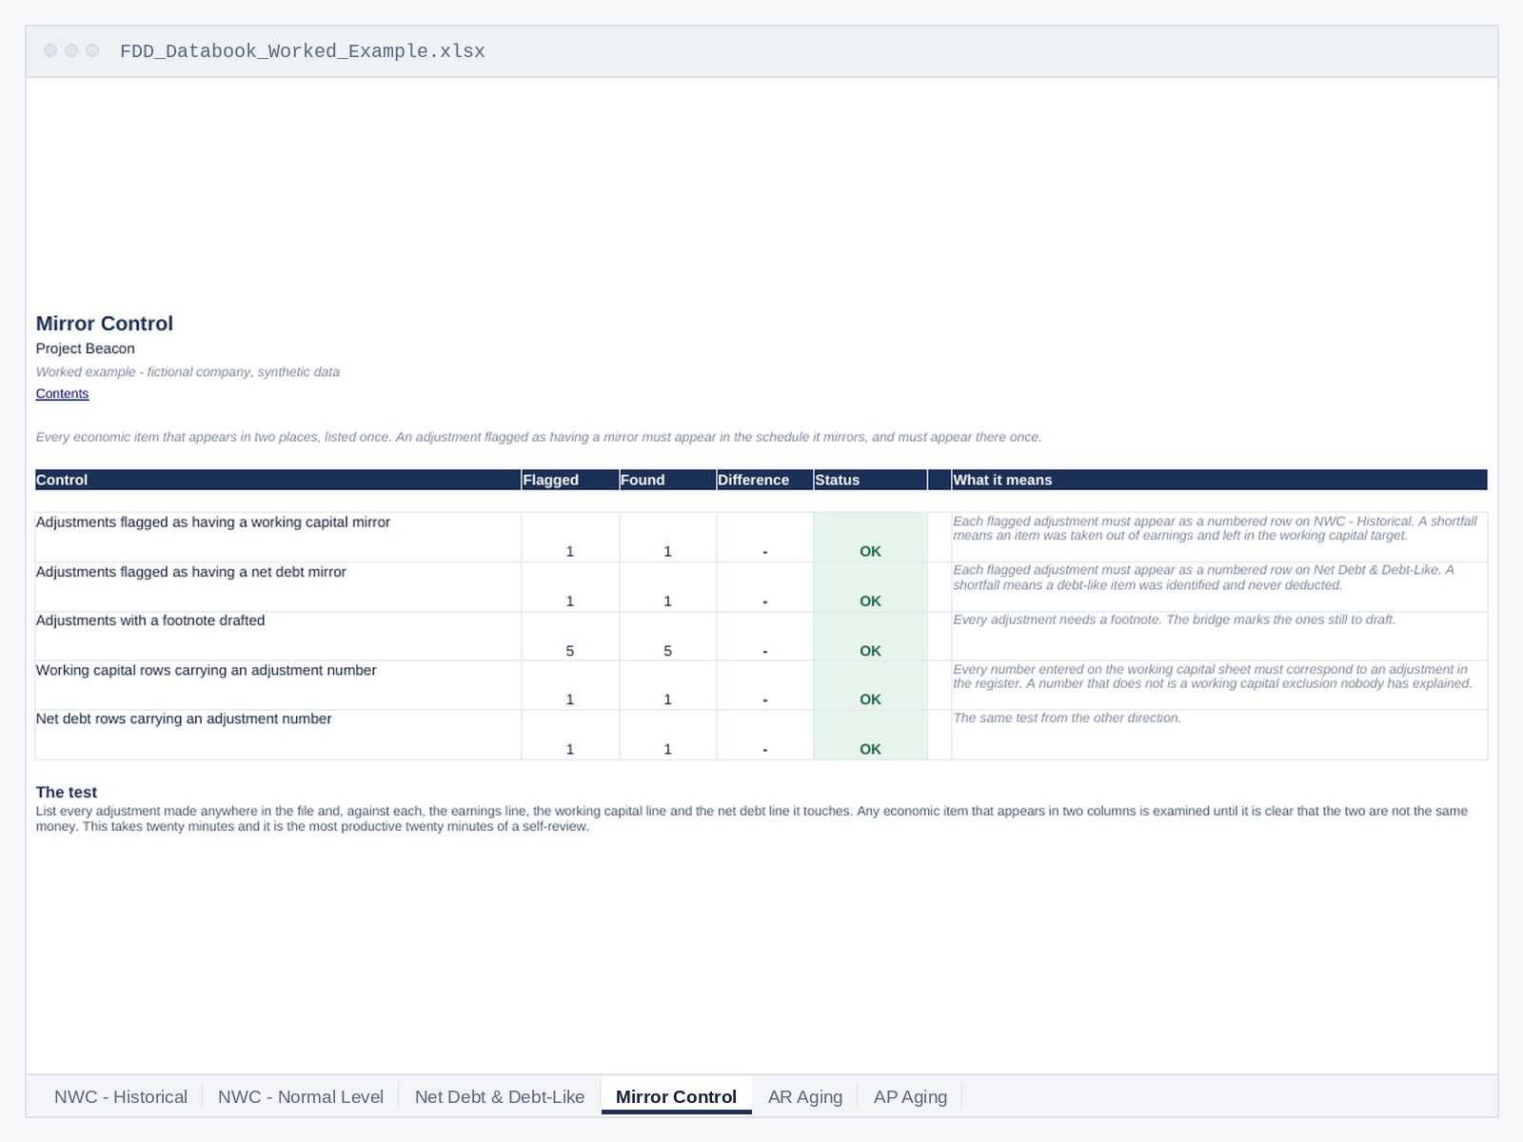Click the Status column header

(x=870, y=480)
